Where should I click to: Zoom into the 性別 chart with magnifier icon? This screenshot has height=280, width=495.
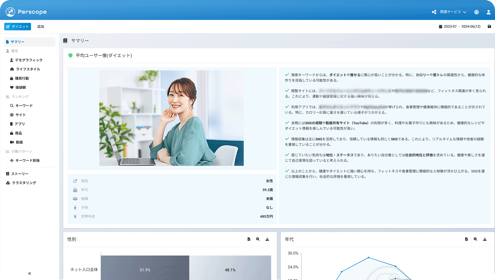pos(258,239)
